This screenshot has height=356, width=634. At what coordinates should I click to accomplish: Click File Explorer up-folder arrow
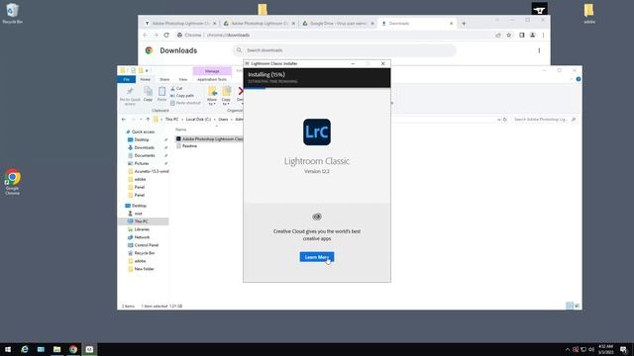tap(148, 120)
